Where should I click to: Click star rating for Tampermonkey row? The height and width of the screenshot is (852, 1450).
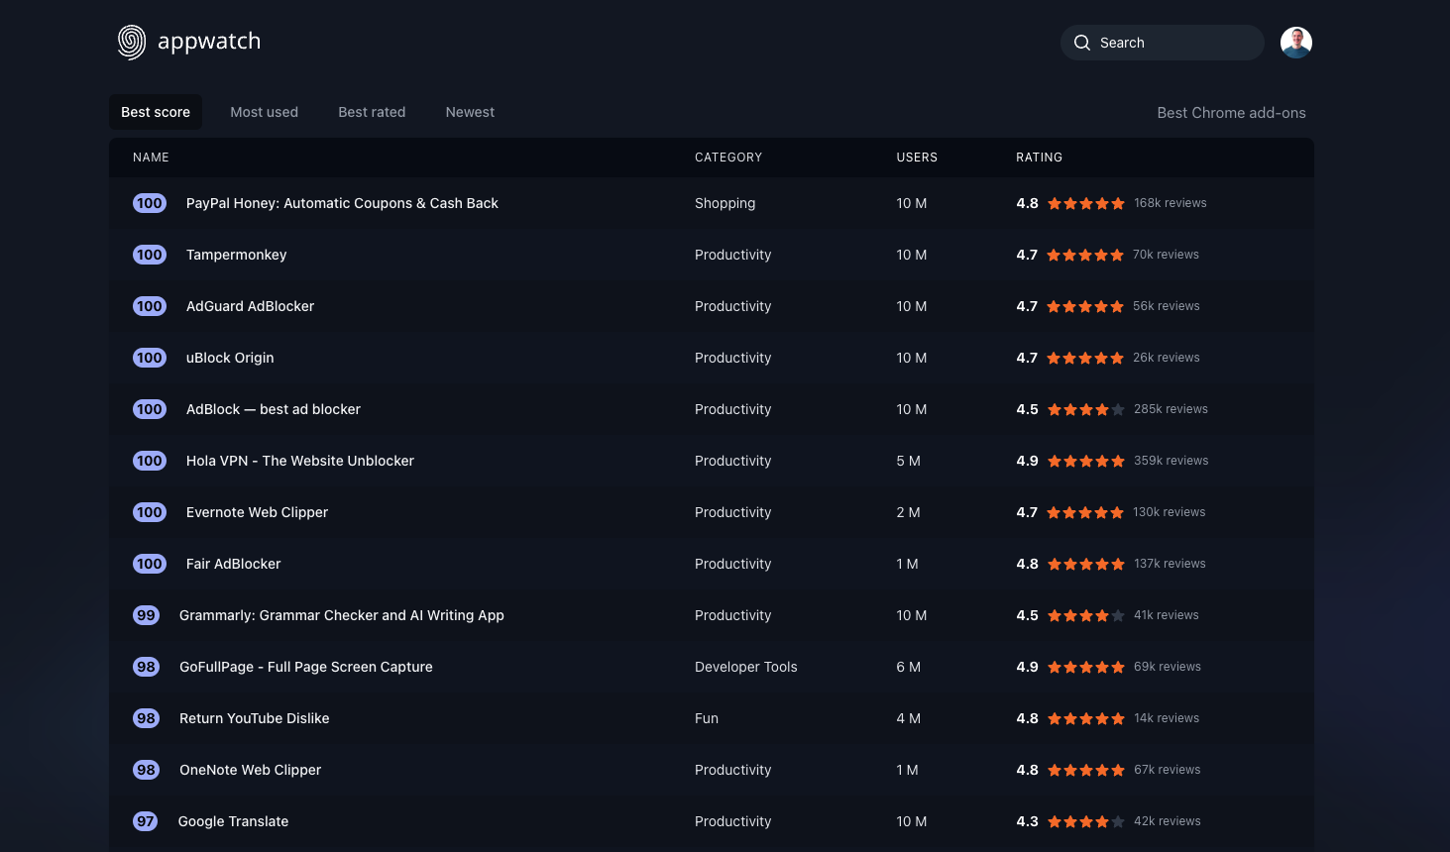tap(1085, 255)
